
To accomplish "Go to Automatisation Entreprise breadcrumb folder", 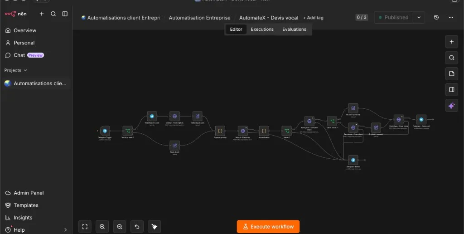I will coord(199,18).
